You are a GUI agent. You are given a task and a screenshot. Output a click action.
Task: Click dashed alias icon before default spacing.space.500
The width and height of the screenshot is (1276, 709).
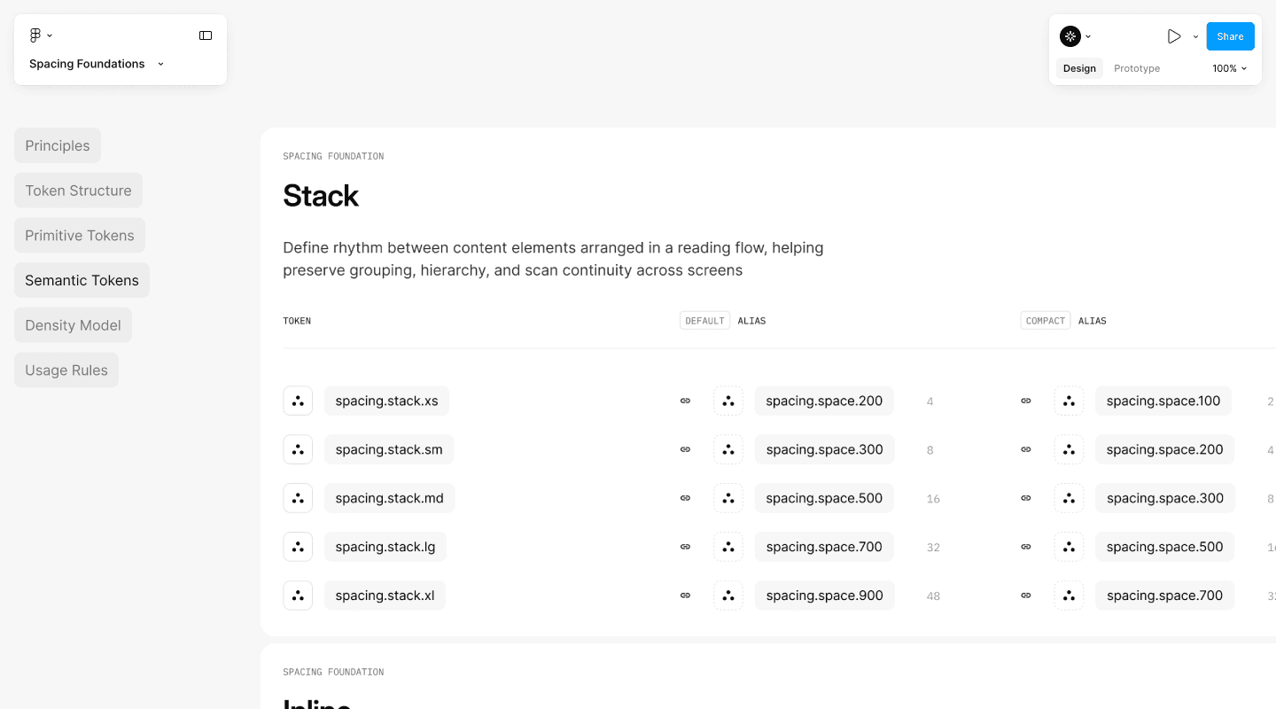728,498
